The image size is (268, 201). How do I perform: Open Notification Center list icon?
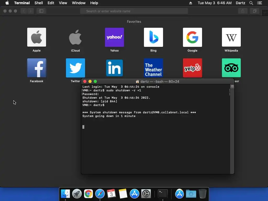259,3
